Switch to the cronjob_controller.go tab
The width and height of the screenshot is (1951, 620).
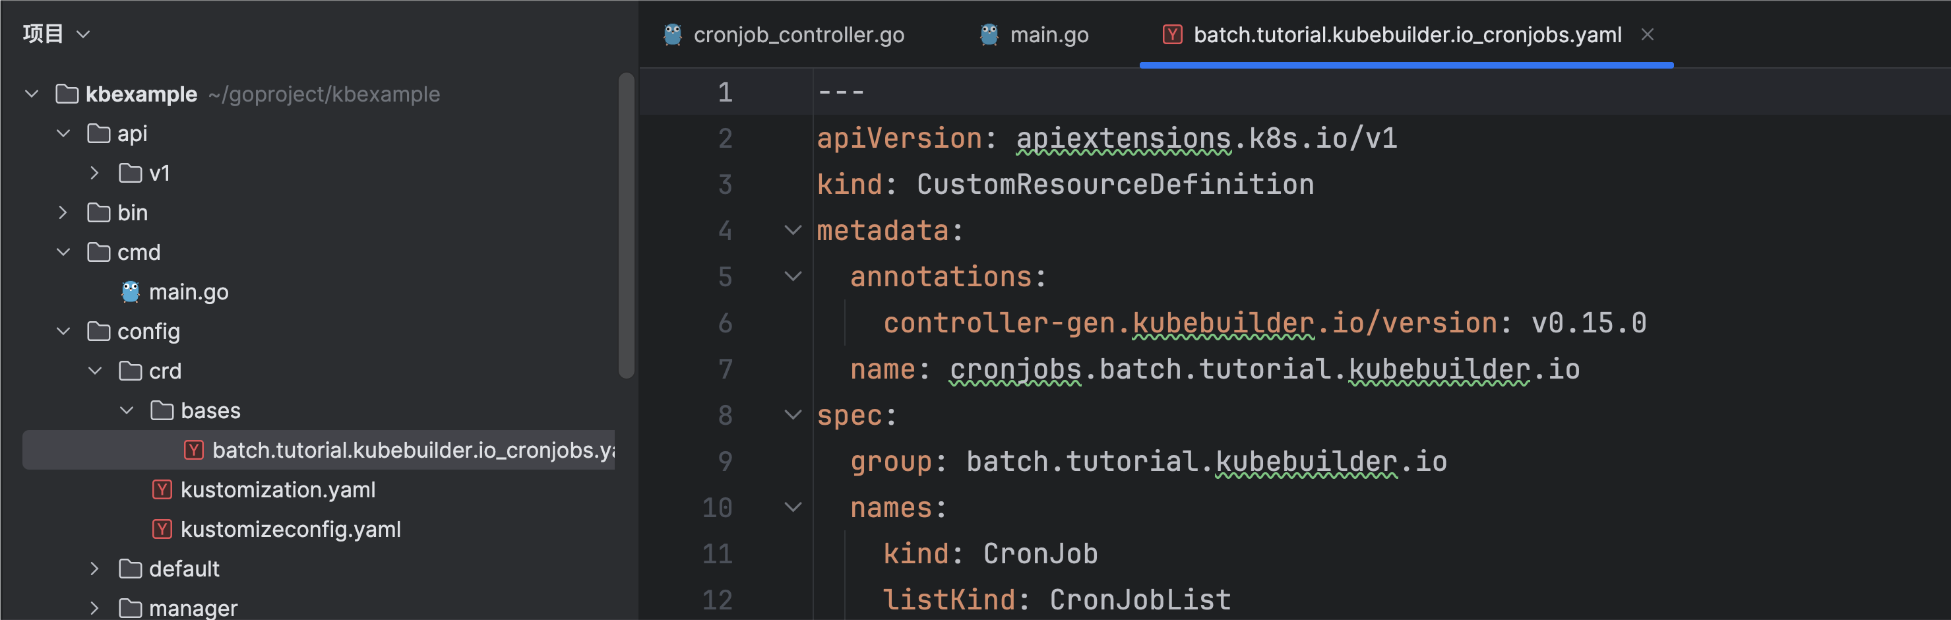(797, 35)
